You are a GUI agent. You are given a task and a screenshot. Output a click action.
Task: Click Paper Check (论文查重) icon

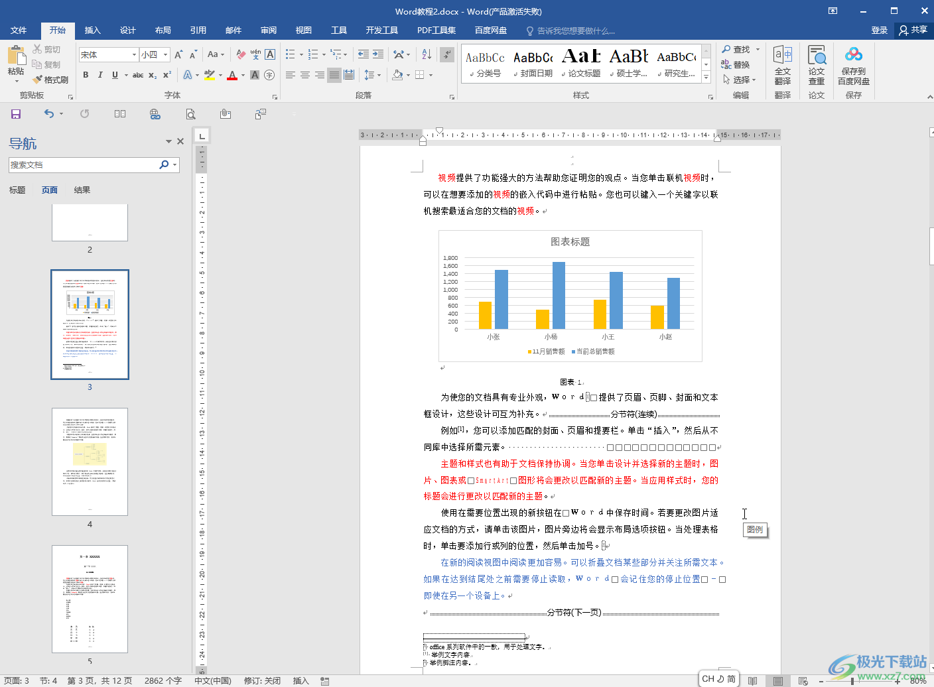817,65
